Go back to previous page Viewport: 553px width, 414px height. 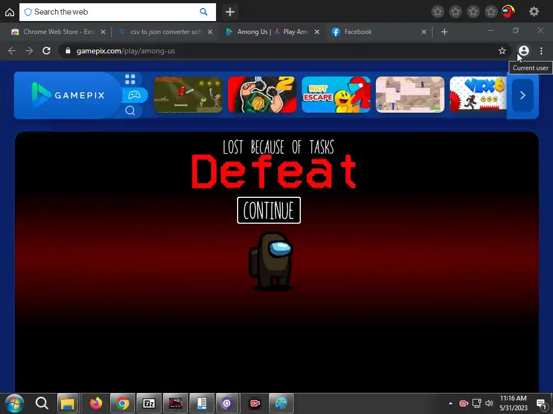click(x=12, y=51)
